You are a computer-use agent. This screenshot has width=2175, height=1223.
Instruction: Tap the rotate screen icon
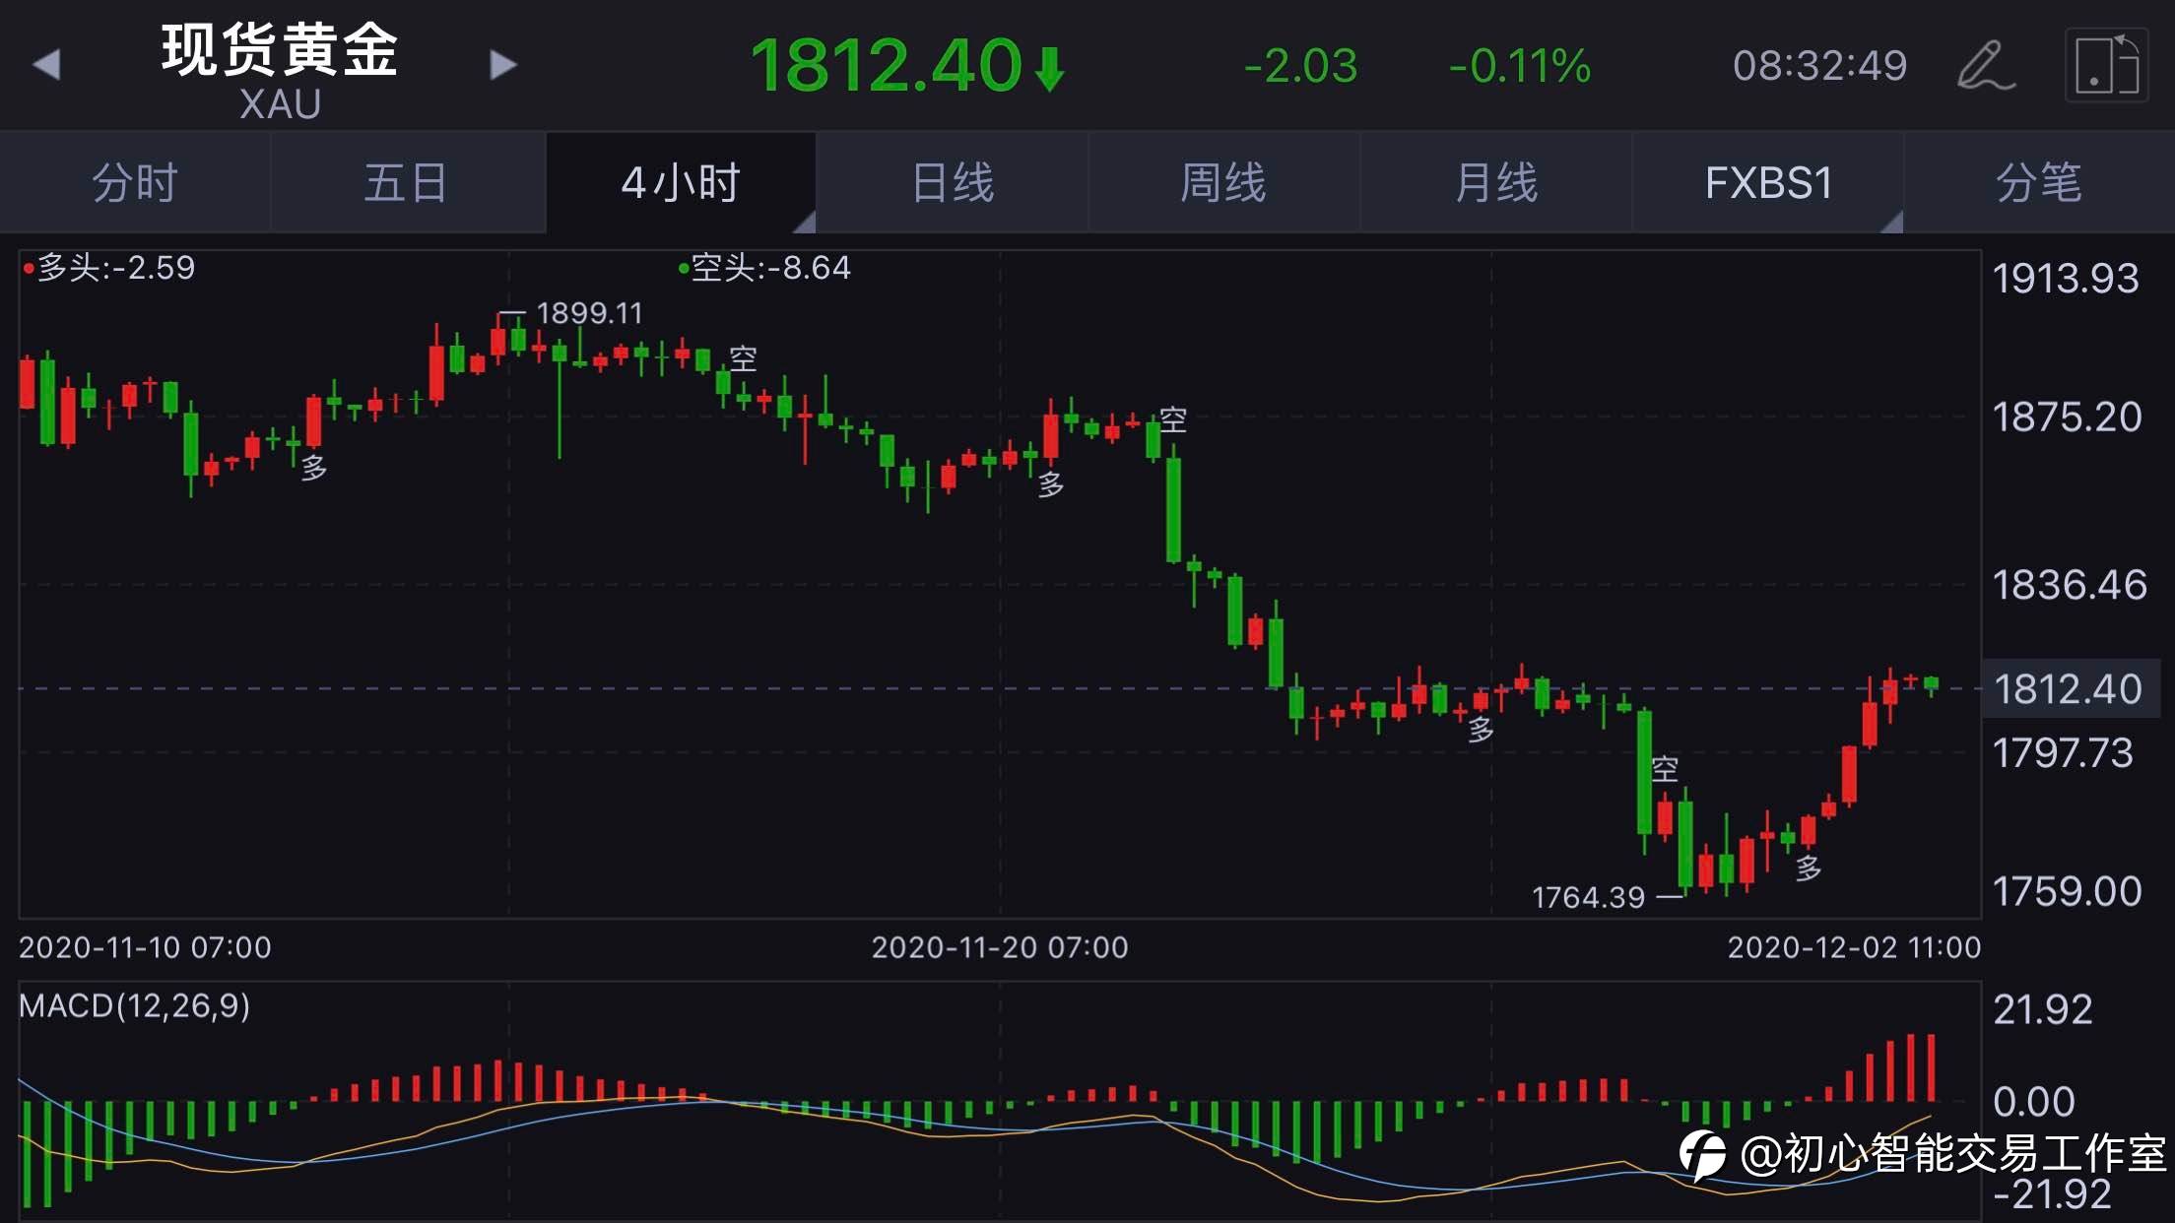click(x=2106, y=65)
